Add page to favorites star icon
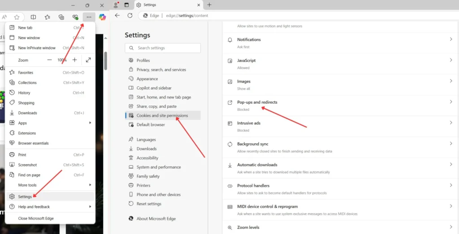This screenshot has height=234, width=459. pos(17,17)
